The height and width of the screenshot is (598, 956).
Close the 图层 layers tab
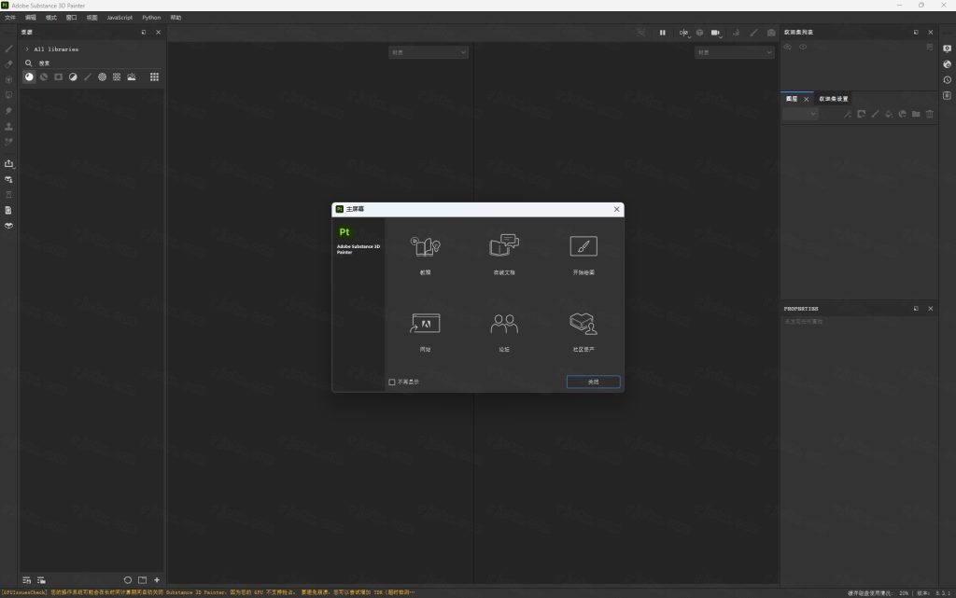pos(806,99)
